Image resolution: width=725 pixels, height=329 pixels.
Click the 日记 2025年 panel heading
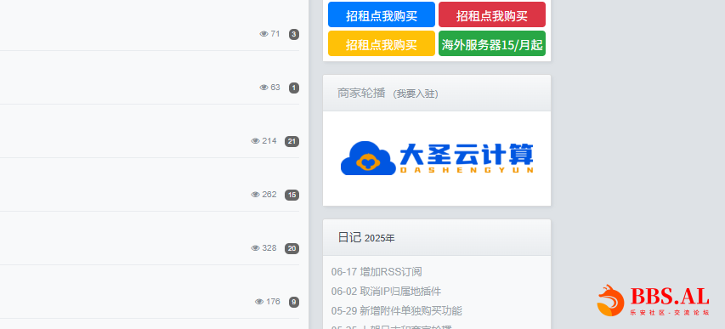[366, 238]
